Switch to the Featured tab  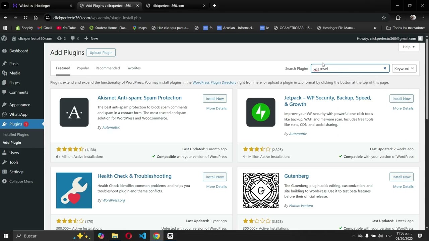point(63,68)
